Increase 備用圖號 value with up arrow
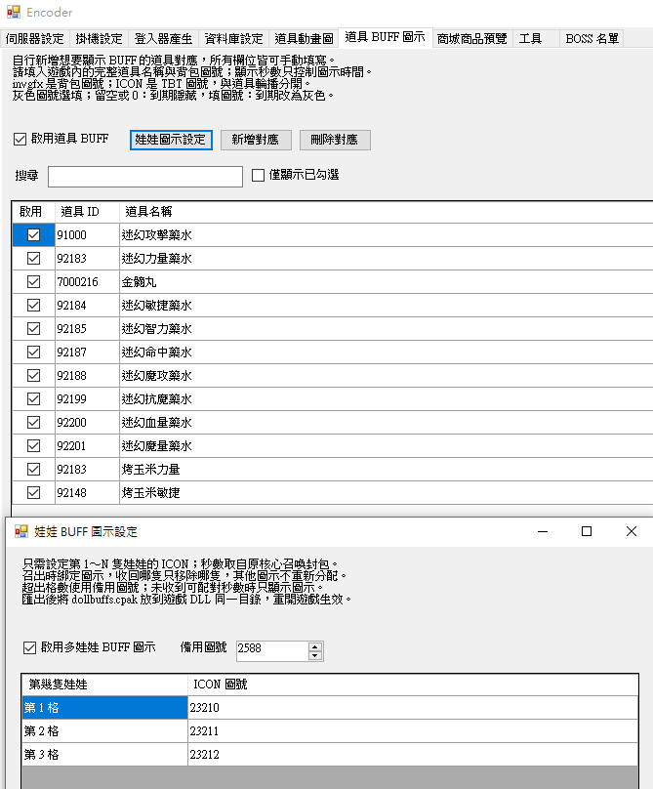The width and height of the screenshot is (653, 789). click(x=315, y=647)
